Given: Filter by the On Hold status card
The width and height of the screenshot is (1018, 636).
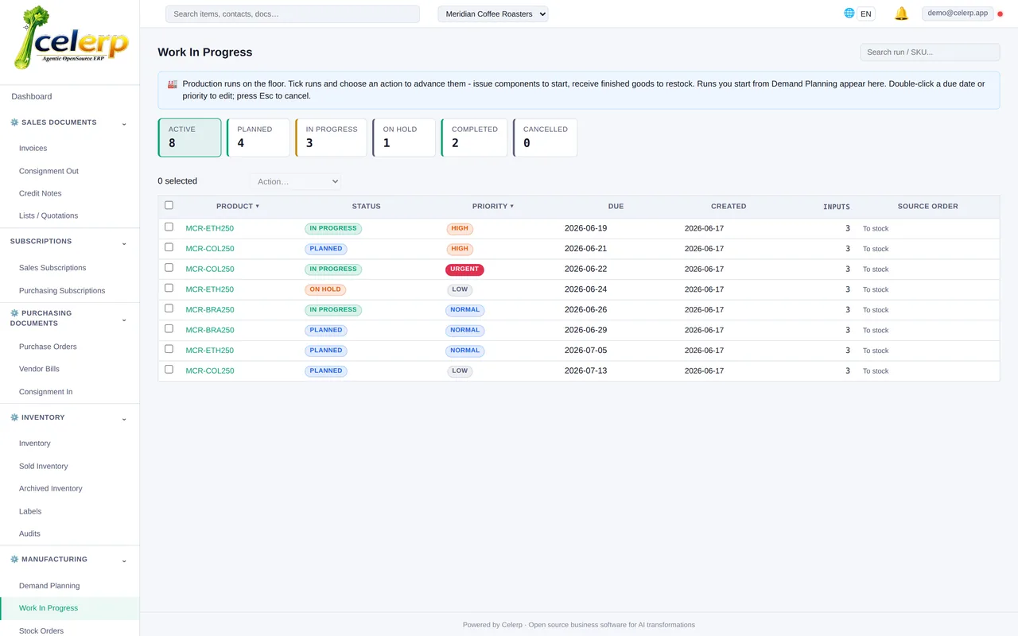Looking at the screenshot, I should (x=404, y=138).
